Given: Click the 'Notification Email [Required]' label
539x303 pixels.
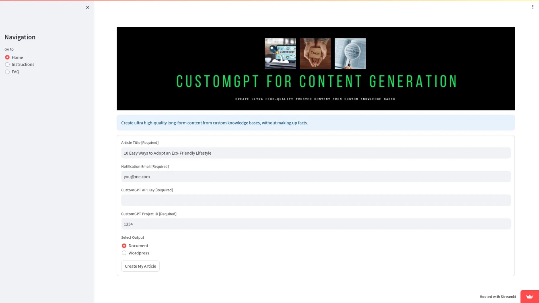Looking at the screenshot, I should point(145,166).
